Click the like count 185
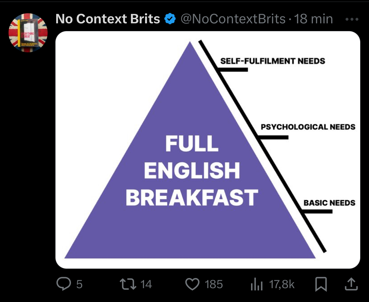 tap(214, 284)
